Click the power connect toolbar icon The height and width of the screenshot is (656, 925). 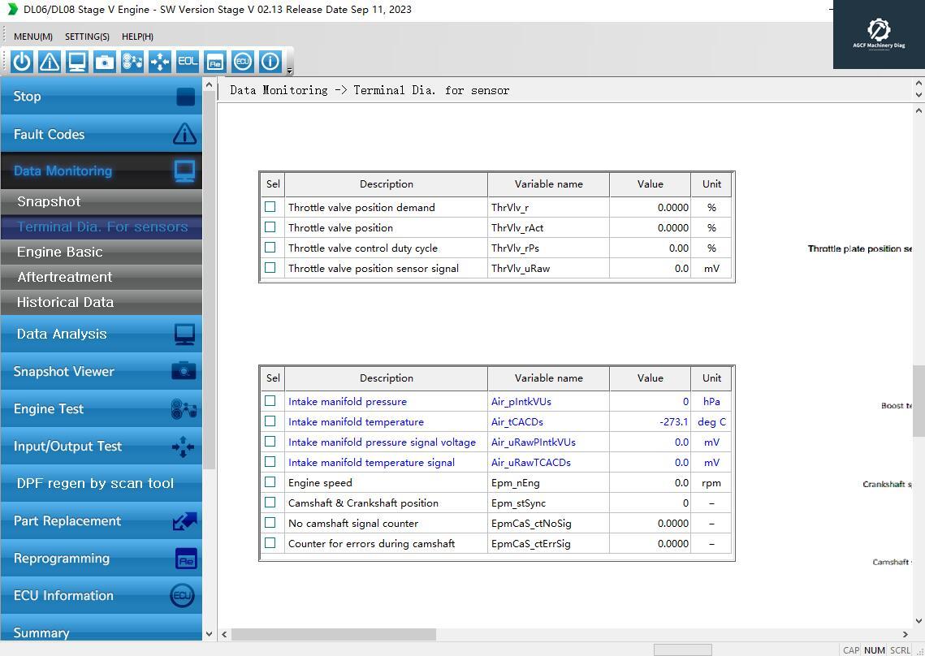(x=22, y=62)
